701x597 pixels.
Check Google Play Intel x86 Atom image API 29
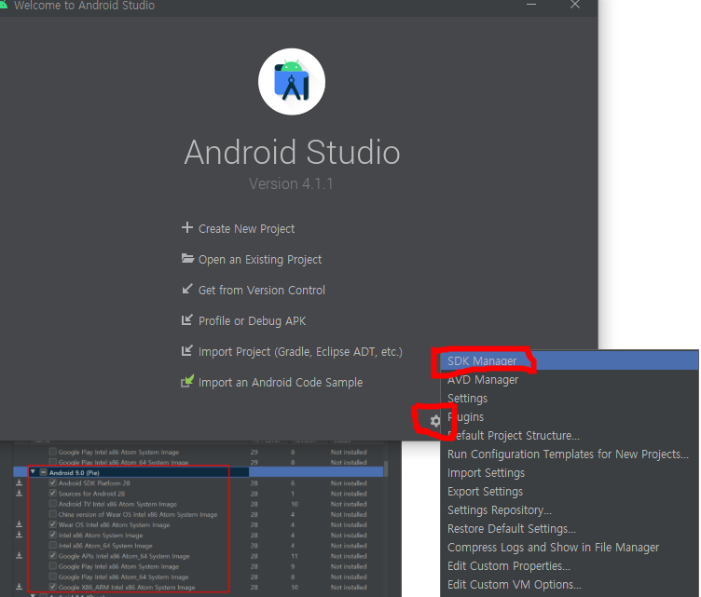pyautogui.click(x=53, y=452)
